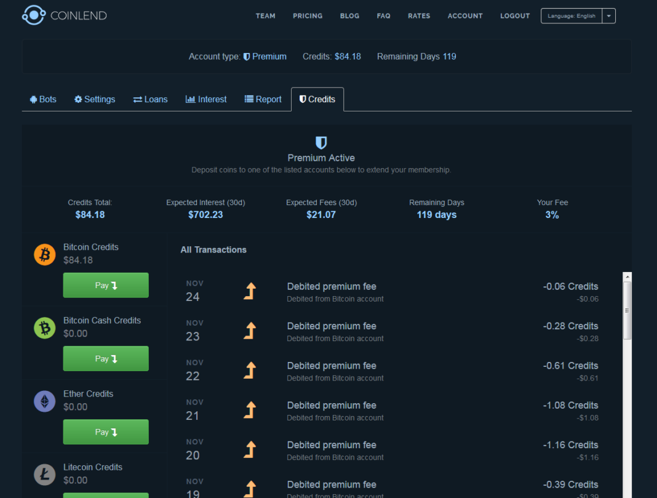657x498 pixels.
Task: View the Interest tab
Action: coord(206,99)
